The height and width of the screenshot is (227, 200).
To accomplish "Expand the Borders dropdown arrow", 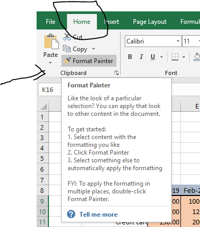I will (x=184, y=57).
